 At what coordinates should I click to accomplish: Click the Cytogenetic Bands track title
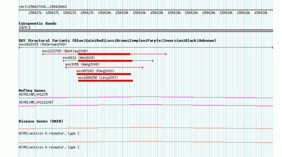click(38, 23)
